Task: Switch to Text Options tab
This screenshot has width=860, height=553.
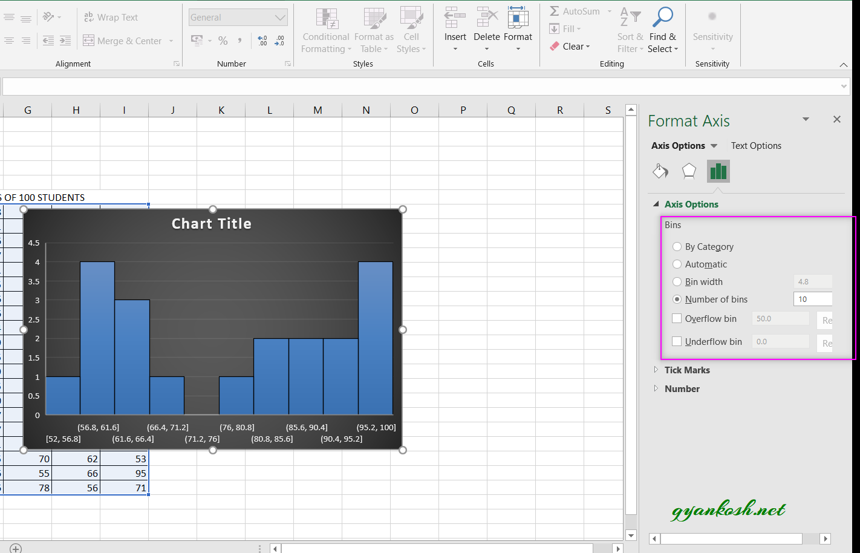Action: (x=756, y=146)
